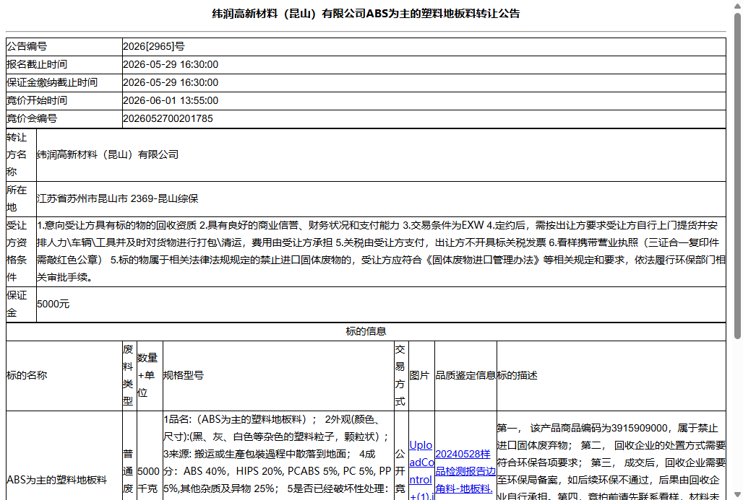Screen dimensions: 743x500
Task: Select the announcement number 2026[2965]号
Action: [x=154, y=46]
